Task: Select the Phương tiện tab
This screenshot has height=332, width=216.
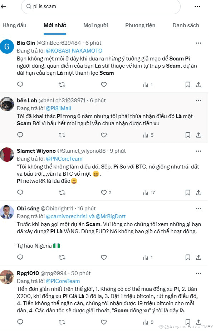Action: pyautogui.click(x=140, y=25)
